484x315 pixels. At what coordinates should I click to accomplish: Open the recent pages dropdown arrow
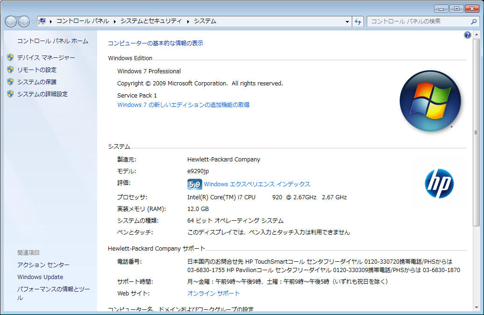tap(33, 22)
